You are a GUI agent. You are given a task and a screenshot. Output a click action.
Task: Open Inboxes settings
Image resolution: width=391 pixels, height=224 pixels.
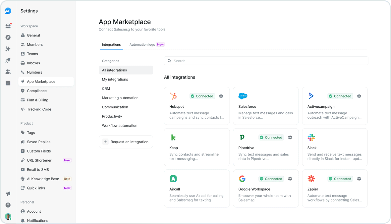46,63
